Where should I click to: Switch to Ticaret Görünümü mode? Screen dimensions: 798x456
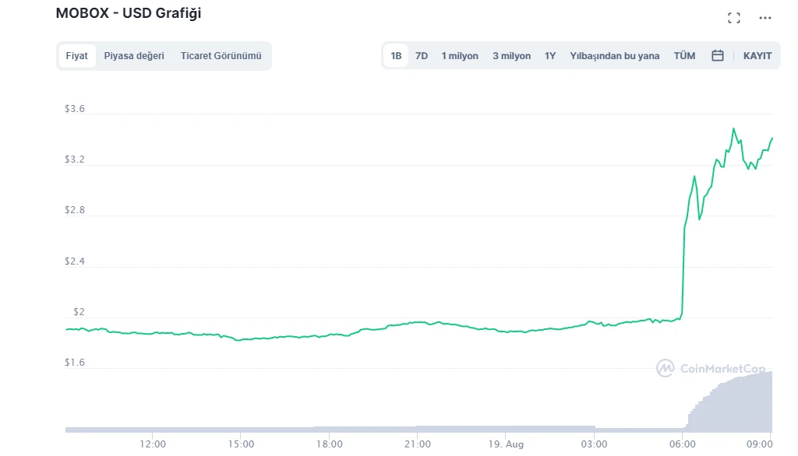pyautogui.click(x=222, y=55)
